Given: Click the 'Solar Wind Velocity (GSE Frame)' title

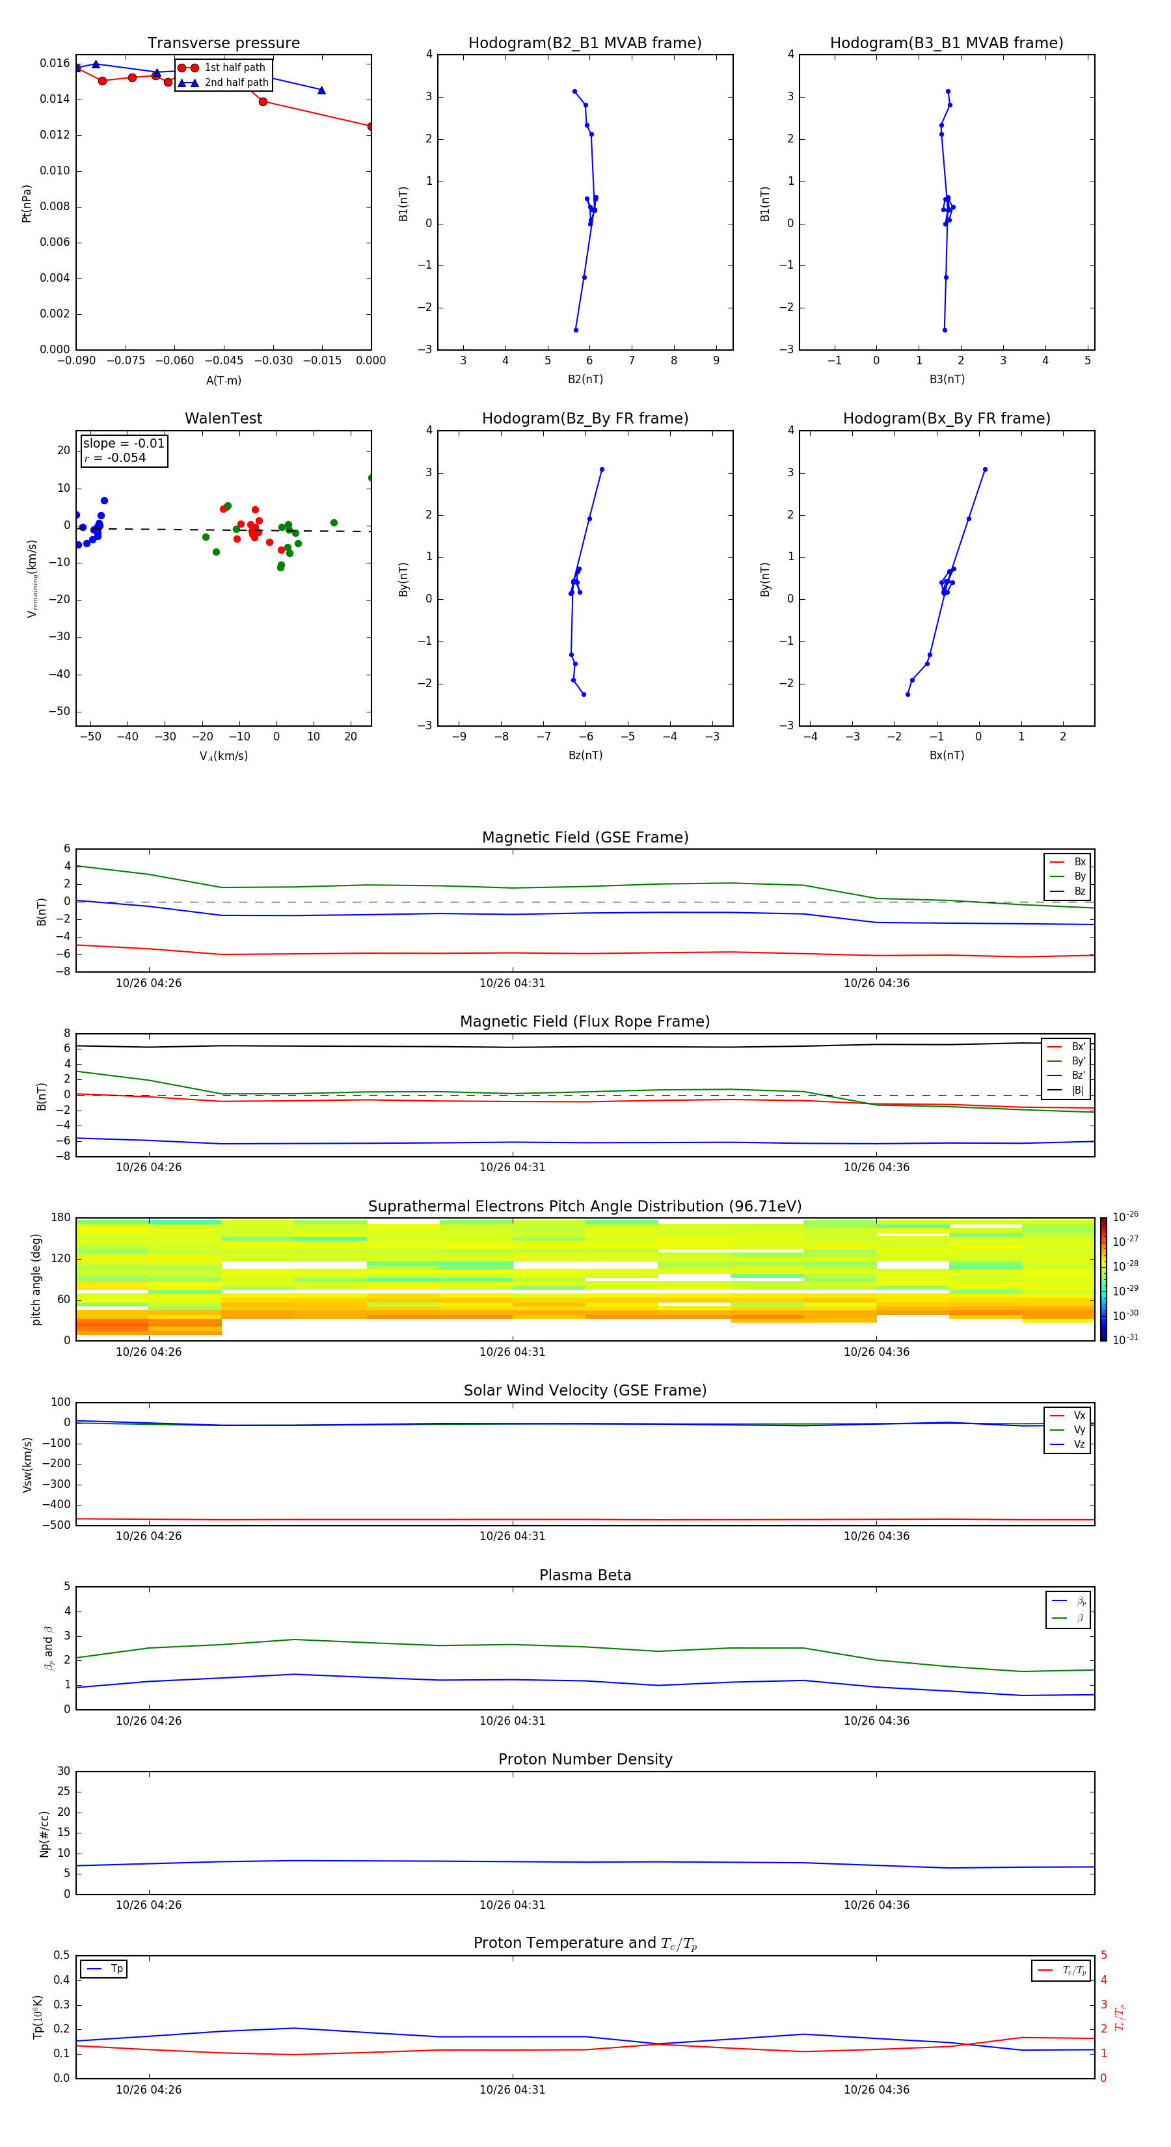Looking at the screenshot, I should point(585,1390).
